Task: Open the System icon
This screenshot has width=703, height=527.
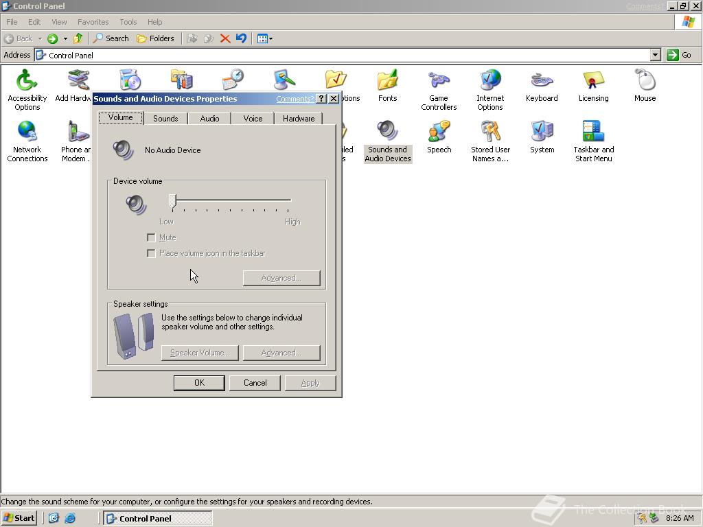Action: [x=542, y=137]
